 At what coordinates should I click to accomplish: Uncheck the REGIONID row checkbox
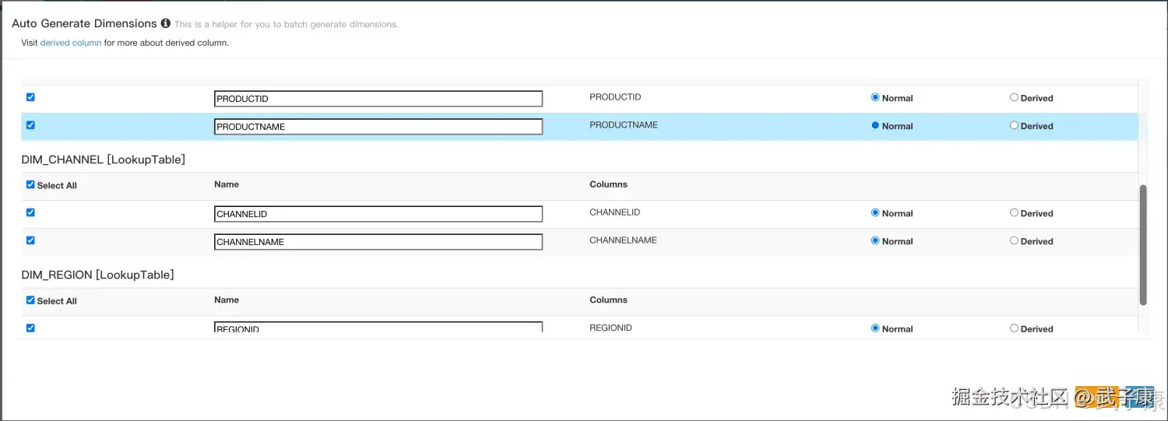(30, 328)
